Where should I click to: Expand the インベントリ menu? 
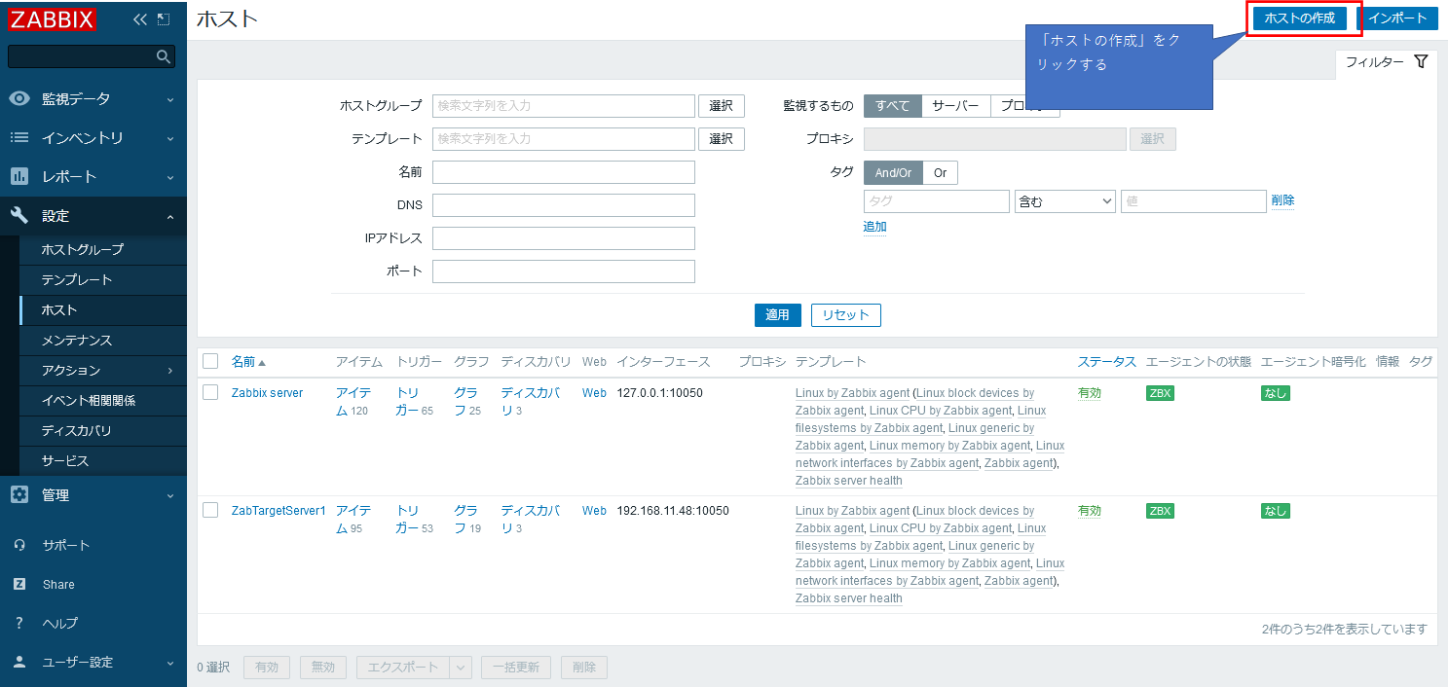click(170, 138)
